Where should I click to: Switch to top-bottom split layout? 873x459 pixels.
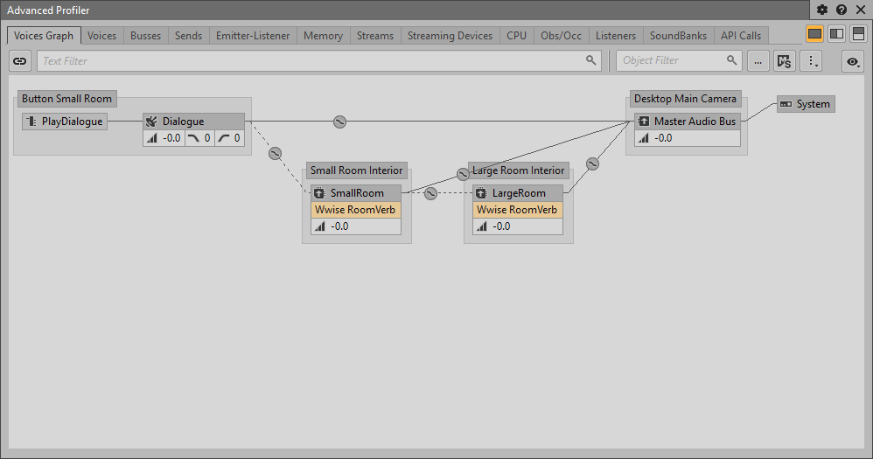pyautogui.click(x=858, y=34)
